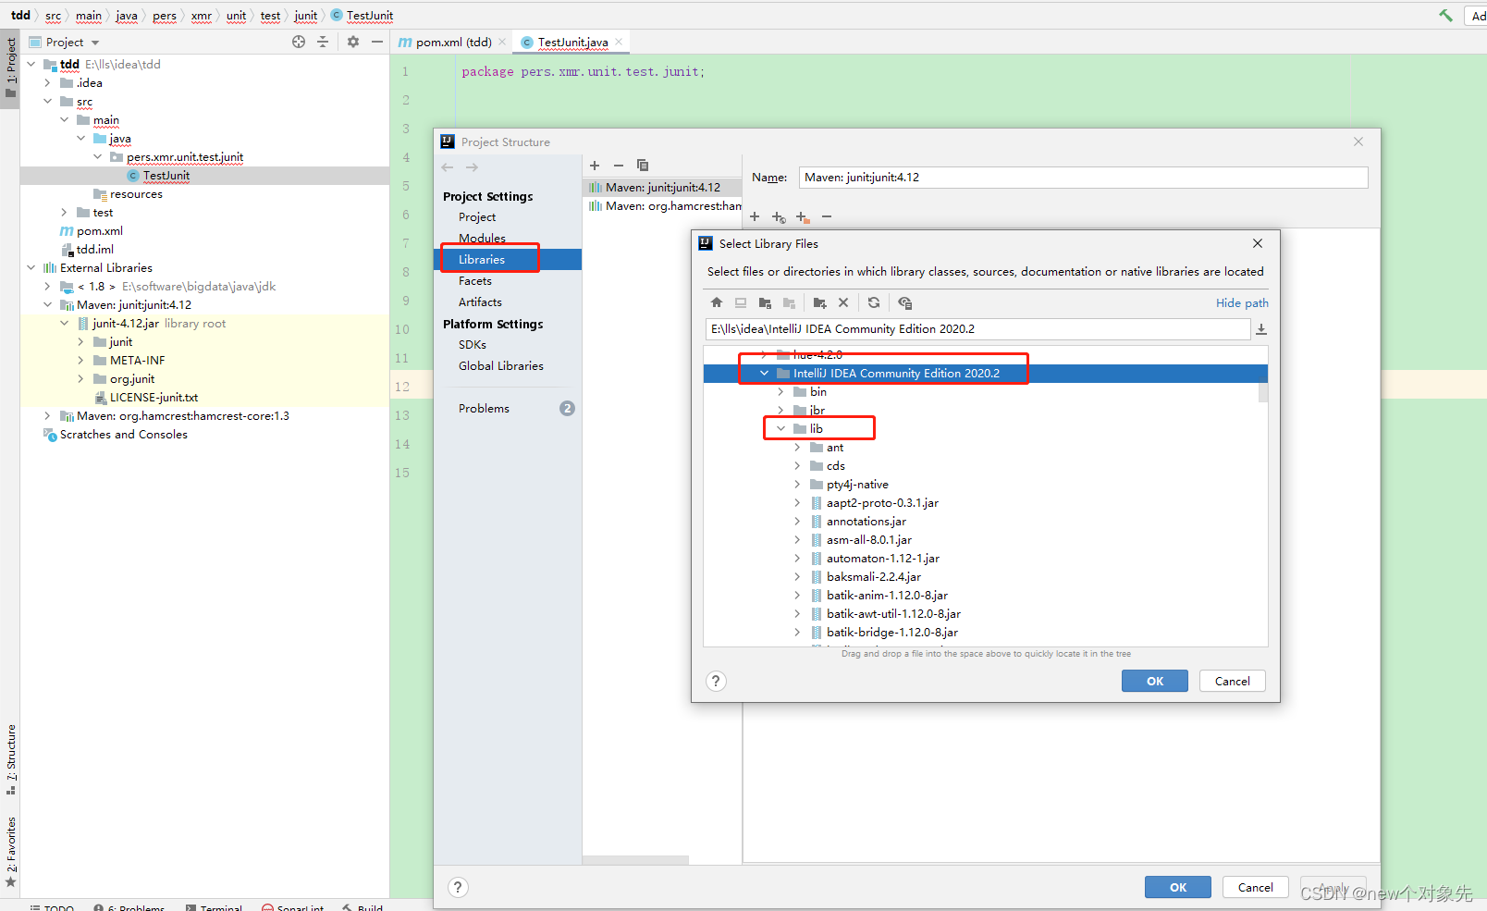Screen dimensions: 1487x911
Task: Select batik-anim-1.12.0-8.jar file
Action: [x=888, y=596]
